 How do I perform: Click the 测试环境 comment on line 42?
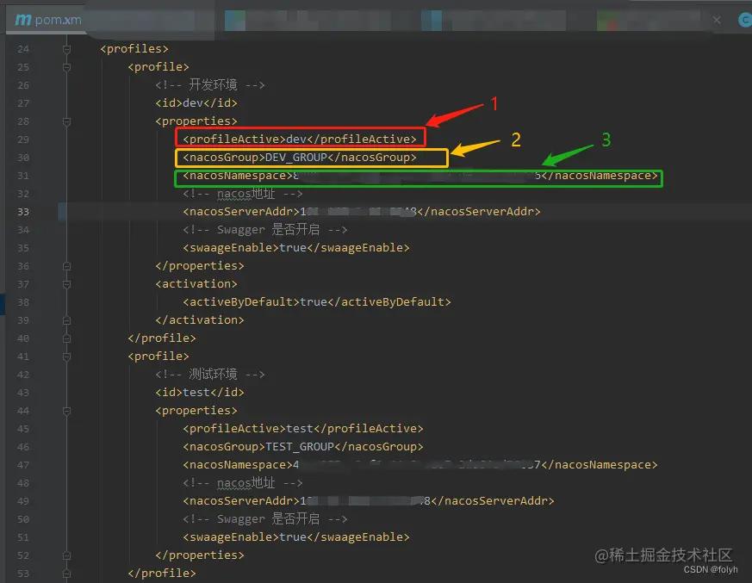point(209,375)
